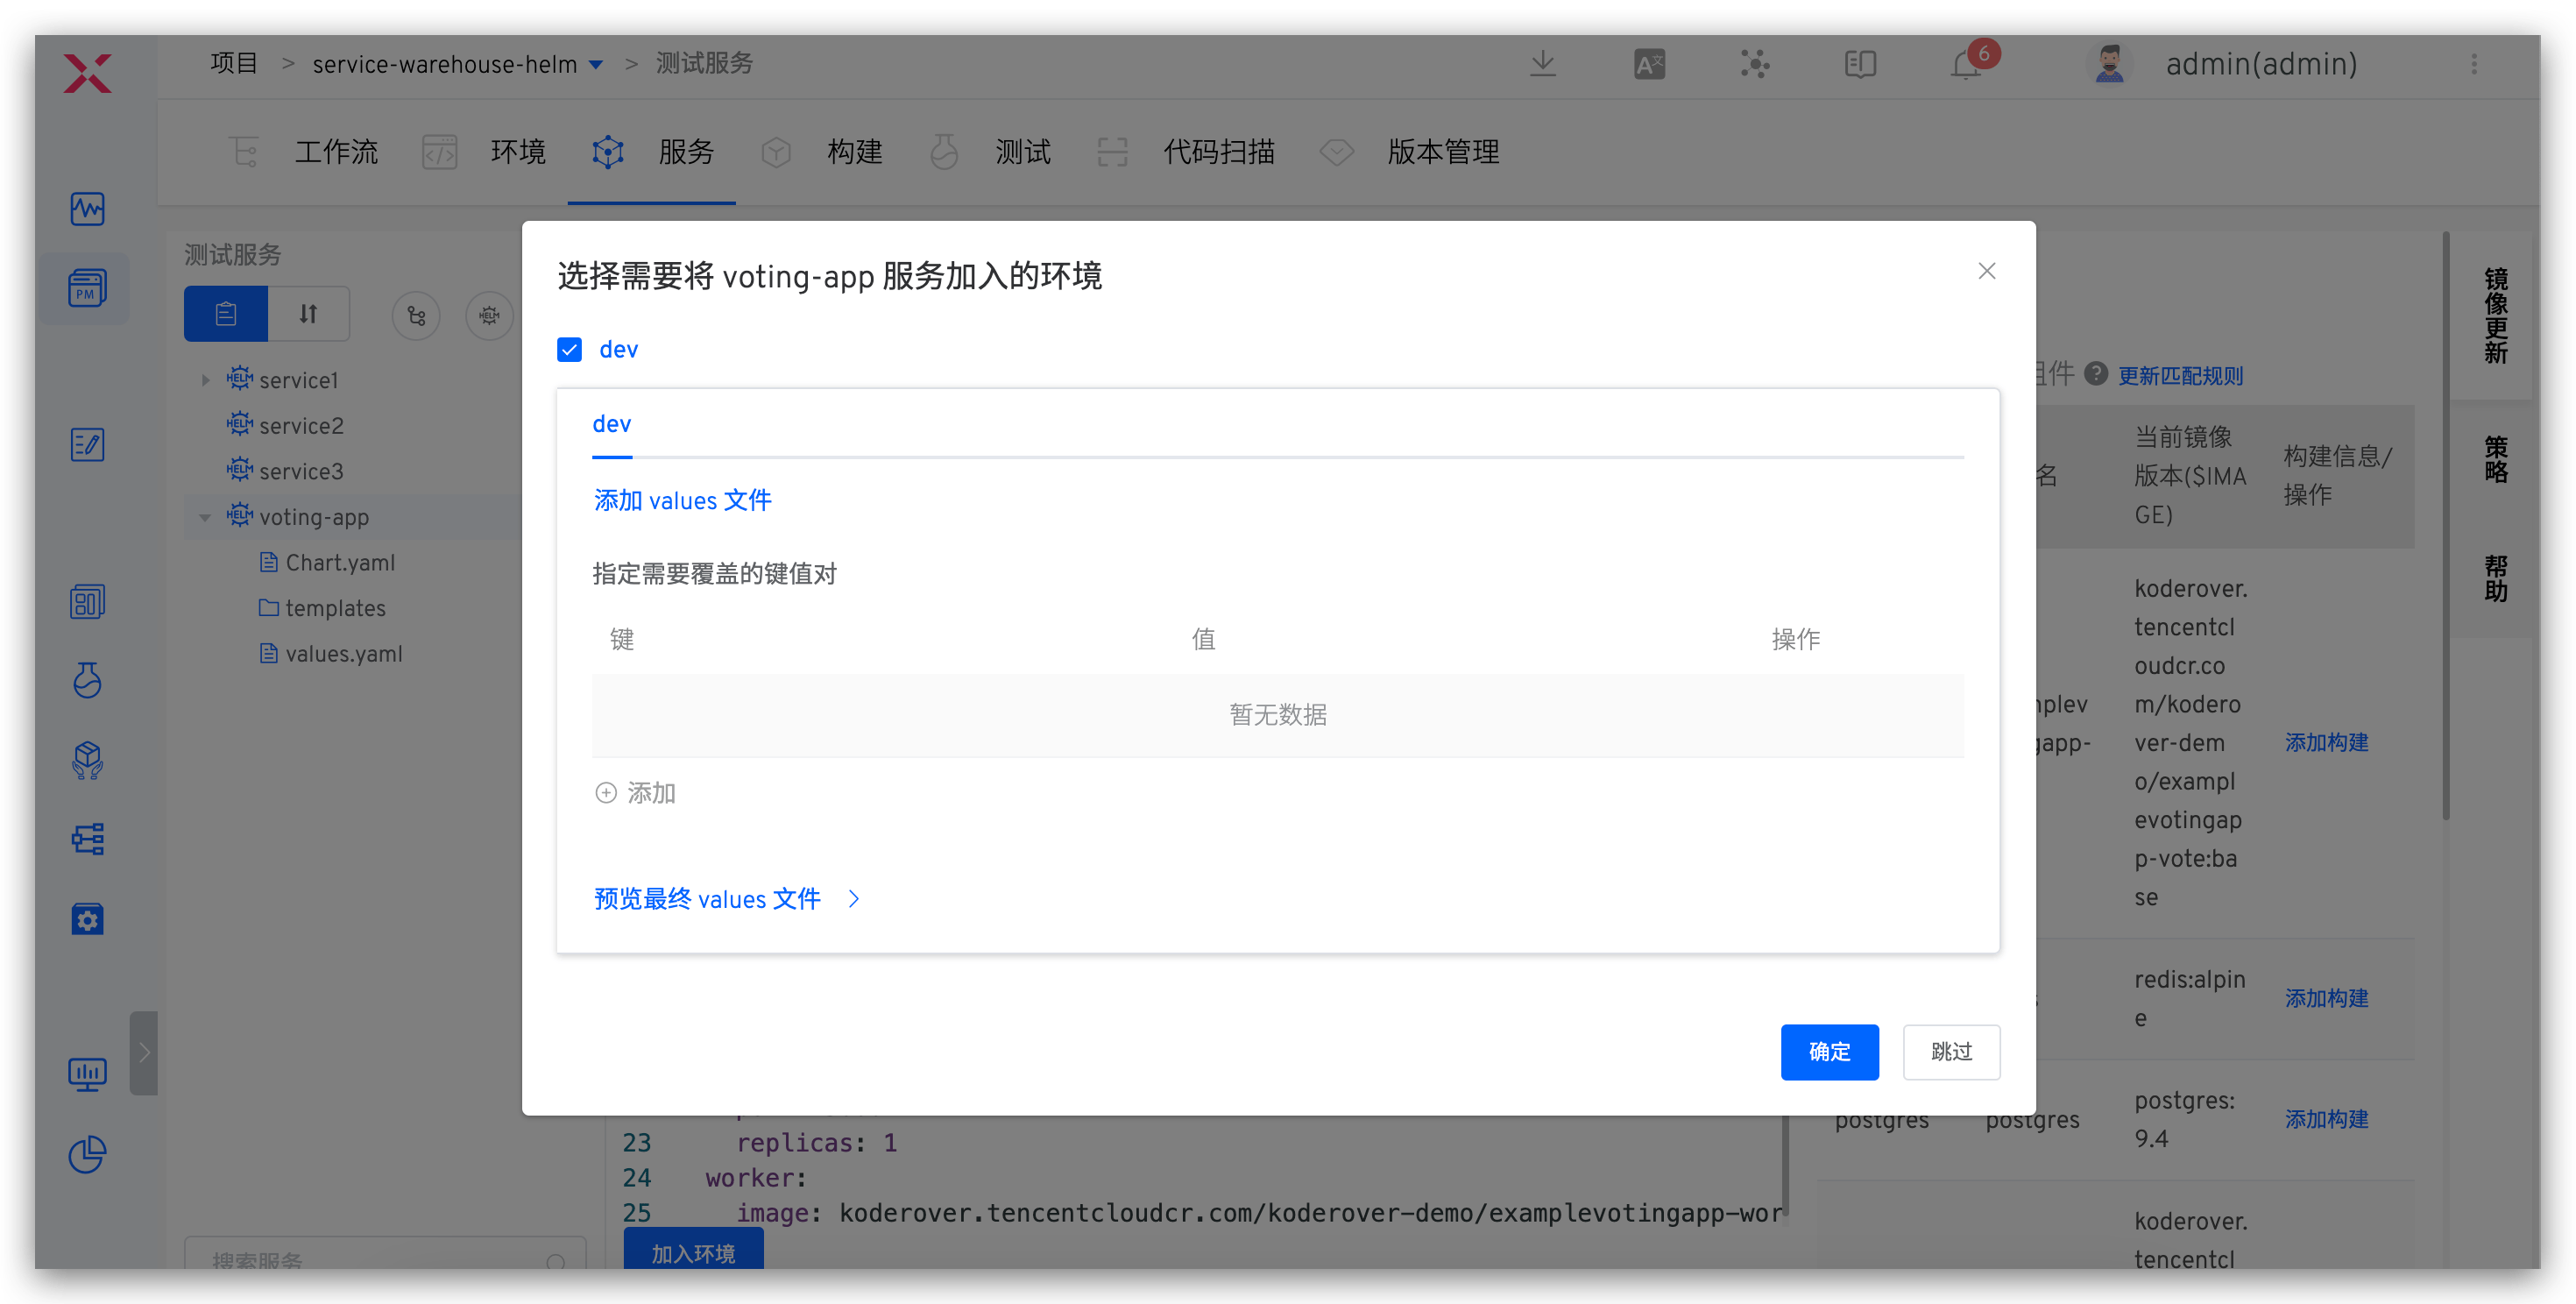Image resolution: width=2576 pixels, height=1304 pixels.
Task: Click the 添加 values 文件 link
Action: tap(683, 500)
